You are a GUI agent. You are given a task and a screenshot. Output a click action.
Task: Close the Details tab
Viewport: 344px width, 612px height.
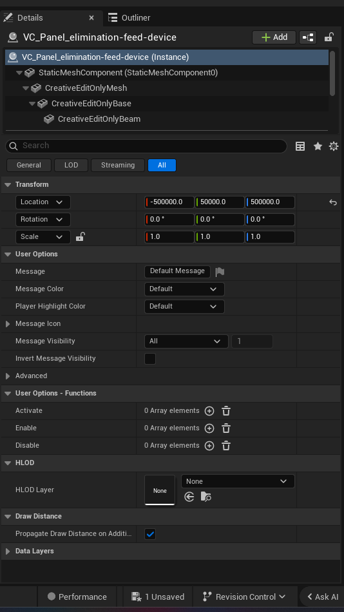pyautogui.click(x=91, y=18)
